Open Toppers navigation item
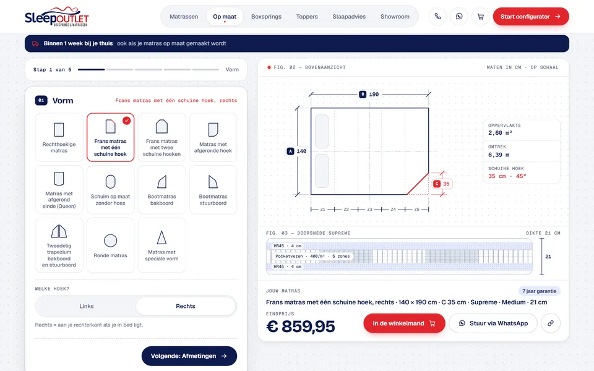 point(307,17)
